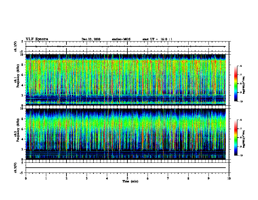Click the "-7" label on ch.1 color scale
The image size is (258, 200).
[x=240, y=75]
